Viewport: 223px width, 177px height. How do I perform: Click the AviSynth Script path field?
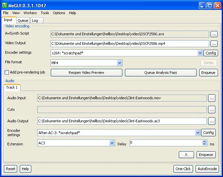pyautogui.click(x=130, y=34)
